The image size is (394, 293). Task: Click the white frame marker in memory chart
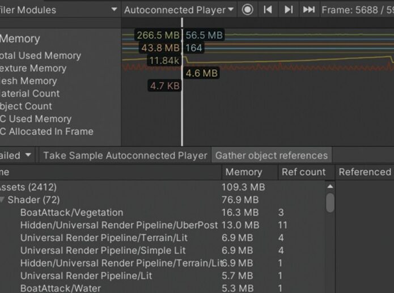click(x=182, y=82)
